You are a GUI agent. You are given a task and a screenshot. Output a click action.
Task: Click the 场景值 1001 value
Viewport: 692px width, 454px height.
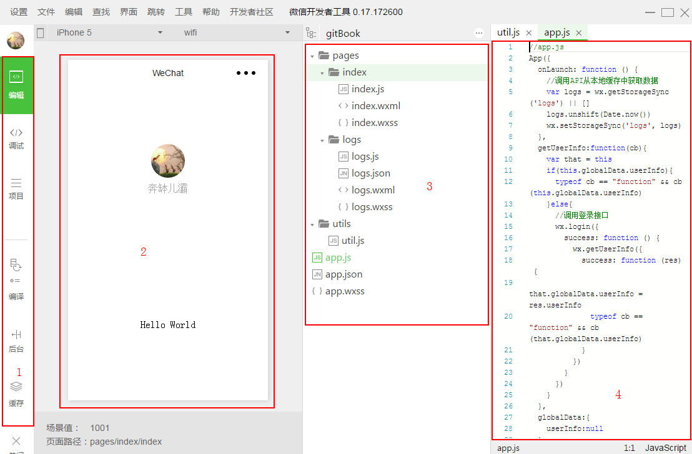[x=100, y=428]
